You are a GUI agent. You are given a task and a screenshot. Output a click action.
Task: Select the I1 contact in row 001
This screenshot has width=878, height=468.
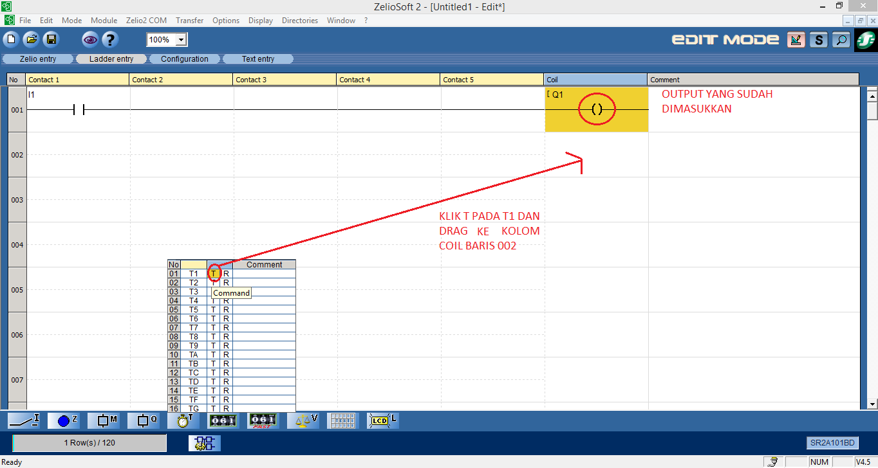79,110
